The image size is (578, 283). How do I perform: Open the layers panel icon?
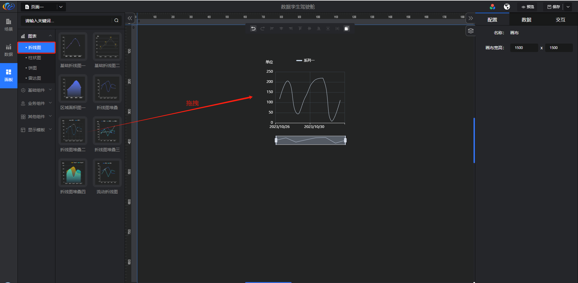470,31
